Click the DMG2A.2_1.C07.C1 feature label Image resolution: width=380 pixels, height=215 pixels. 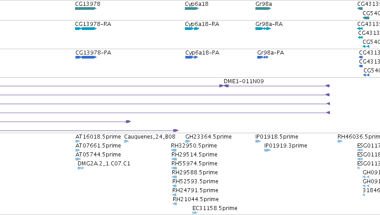coord(104,164)
